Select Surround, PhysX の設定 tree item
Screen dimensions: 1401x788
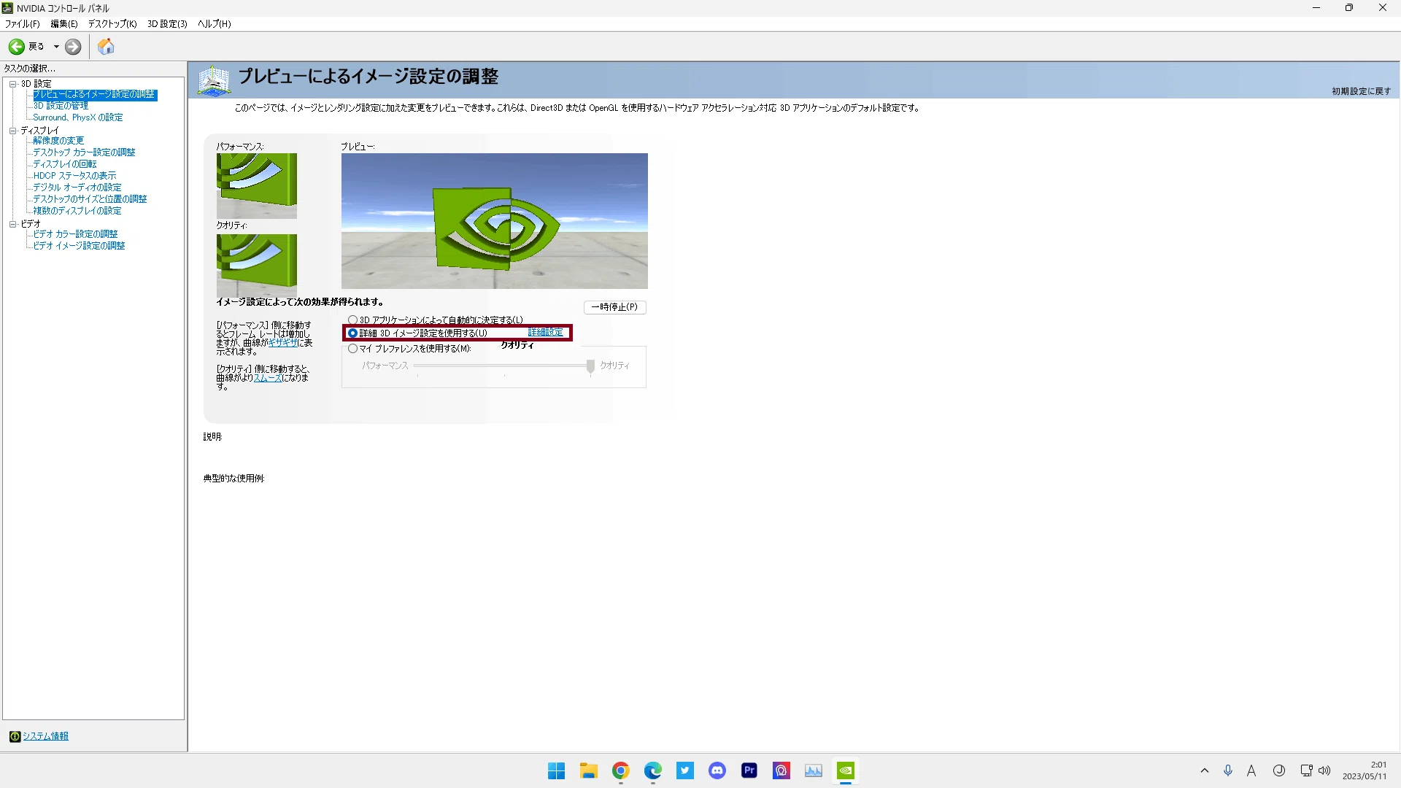[x=78, y=117]
